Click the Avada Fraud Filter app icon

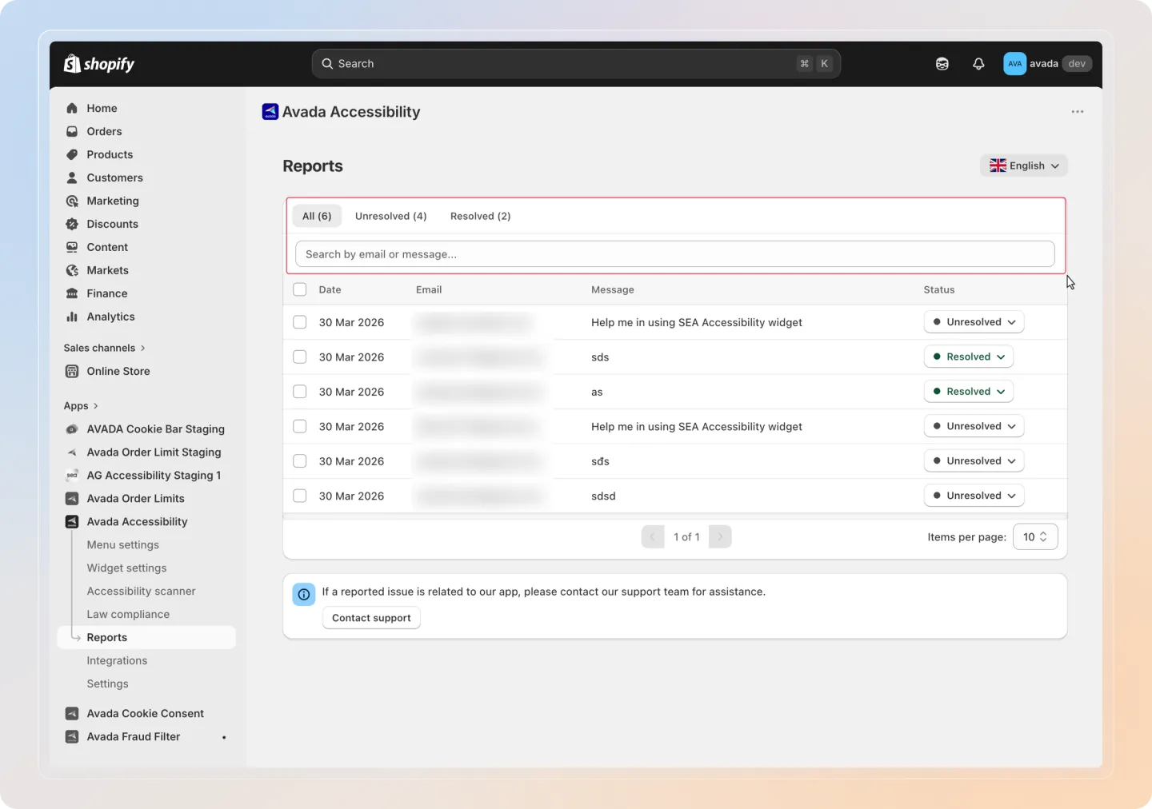[x=72, y=737]
